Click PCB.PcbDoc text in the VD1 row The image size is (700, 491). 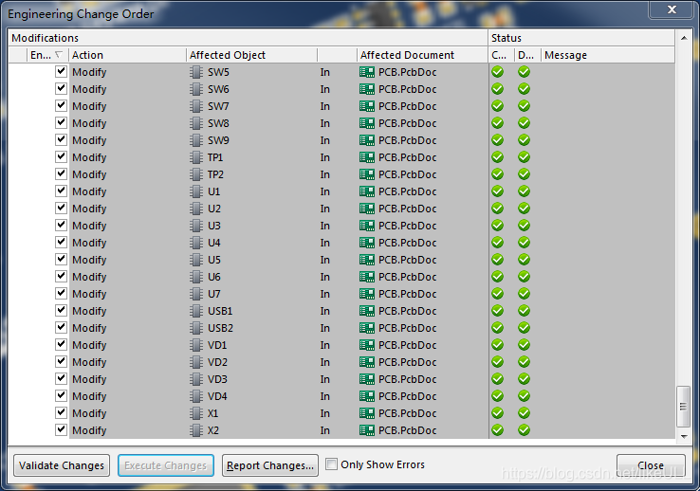click(x=407, y=345)
